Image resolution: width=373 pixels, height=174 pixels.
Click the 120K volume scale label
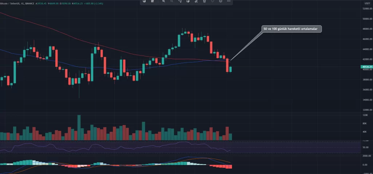pos(365,115)
